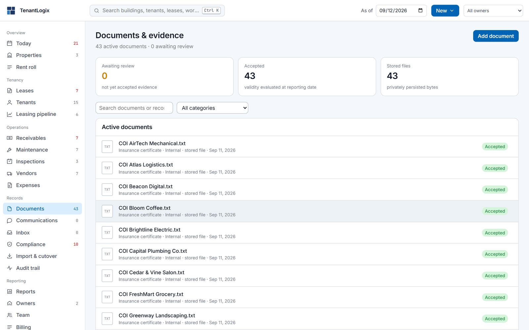The height and width of the screenshot is (330, 529).
Task: Open COI Atlas Logistics.txt document
Action: 307,168
